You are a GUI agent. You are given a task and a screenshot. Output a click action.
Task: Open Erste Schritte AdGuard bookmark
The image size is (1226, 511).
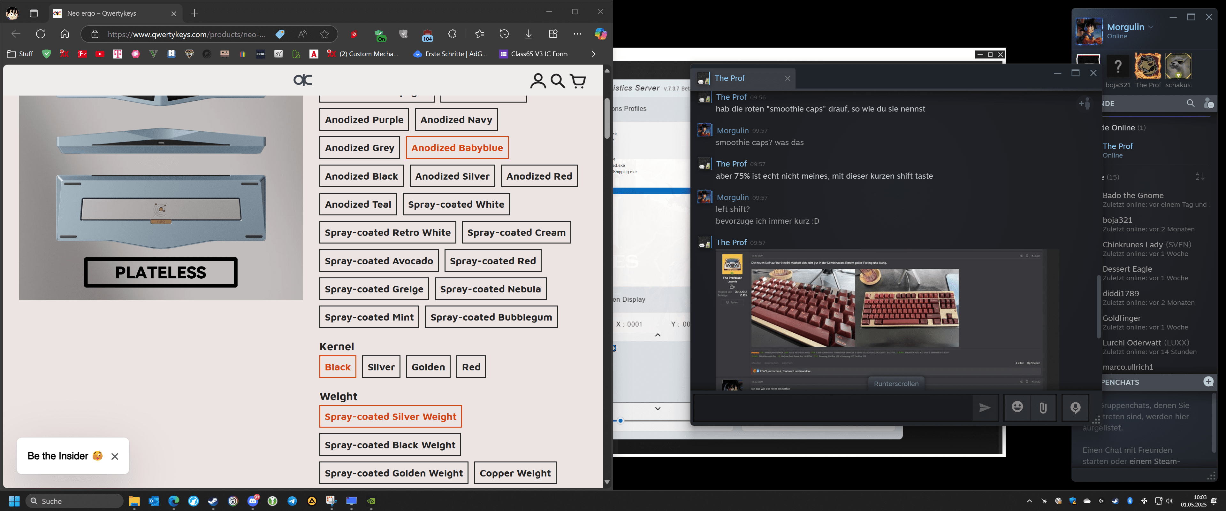pyautogui.click(x=450, y=54)
